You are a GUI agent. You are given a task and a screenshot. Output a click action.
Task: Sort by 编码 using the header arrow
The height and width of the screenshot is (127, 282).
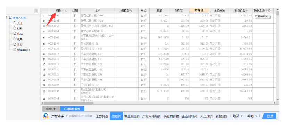[x=66, y=11]
